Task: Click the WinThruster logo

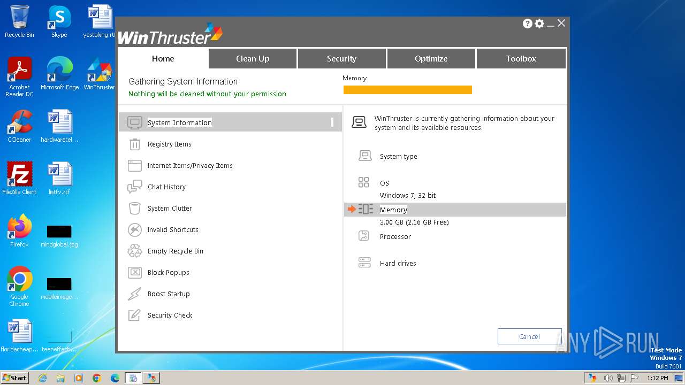Action: pyautogui.click(x=170, y=34)
